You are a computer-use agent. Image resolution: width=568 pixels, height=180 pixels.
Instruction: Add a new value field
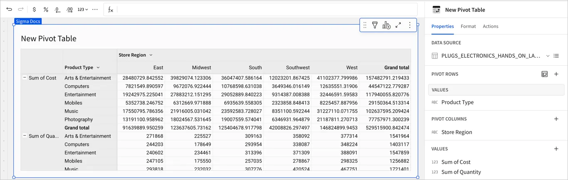coord(556,149)
